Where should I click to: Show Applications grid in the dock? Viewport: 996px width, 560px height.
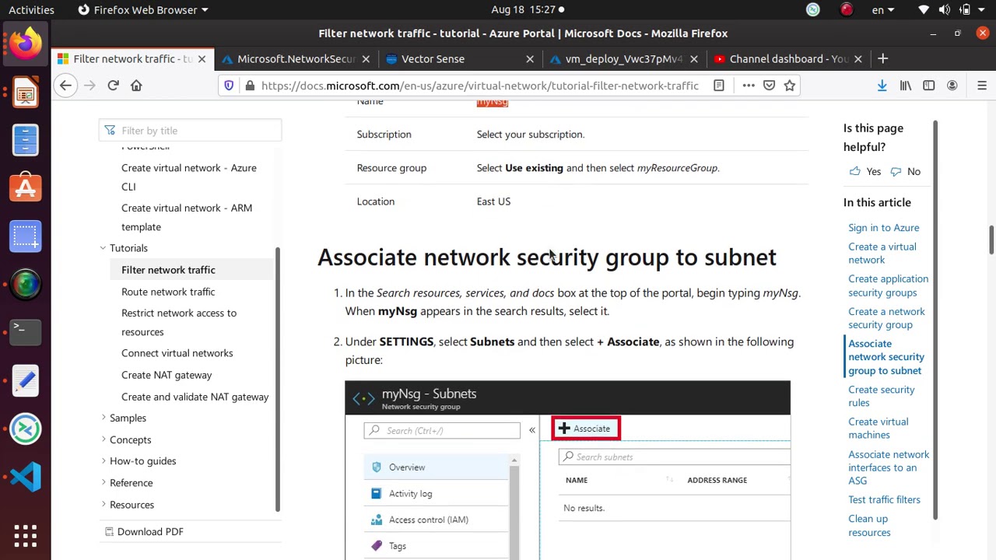[25, 535]
